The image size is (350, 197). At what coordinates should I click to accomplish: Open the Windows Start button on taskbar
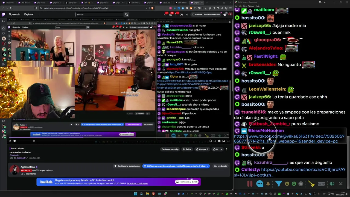(x=135, y=194)
